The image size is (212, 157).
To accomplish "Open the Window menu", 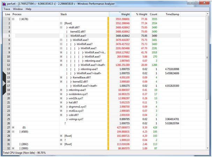I will pyautogui.click(x=18, y=9).
